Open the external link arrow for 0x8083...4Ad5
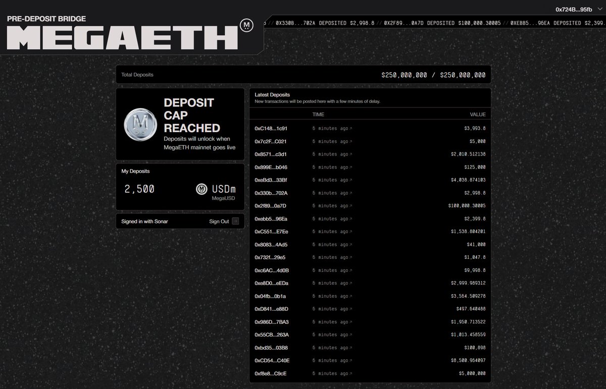This screenshot has height=389, width=606. point(351,244)
